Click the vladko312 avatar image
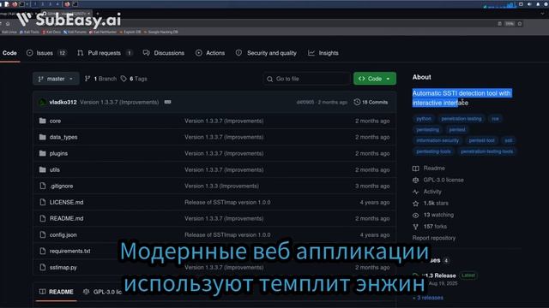 click(42, 103)
